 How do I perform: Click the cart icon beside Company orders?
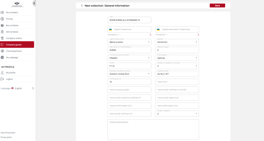(x=2, y=38)
